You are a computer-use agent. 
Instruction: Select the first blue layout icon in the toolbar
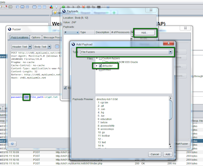(17, 7)
